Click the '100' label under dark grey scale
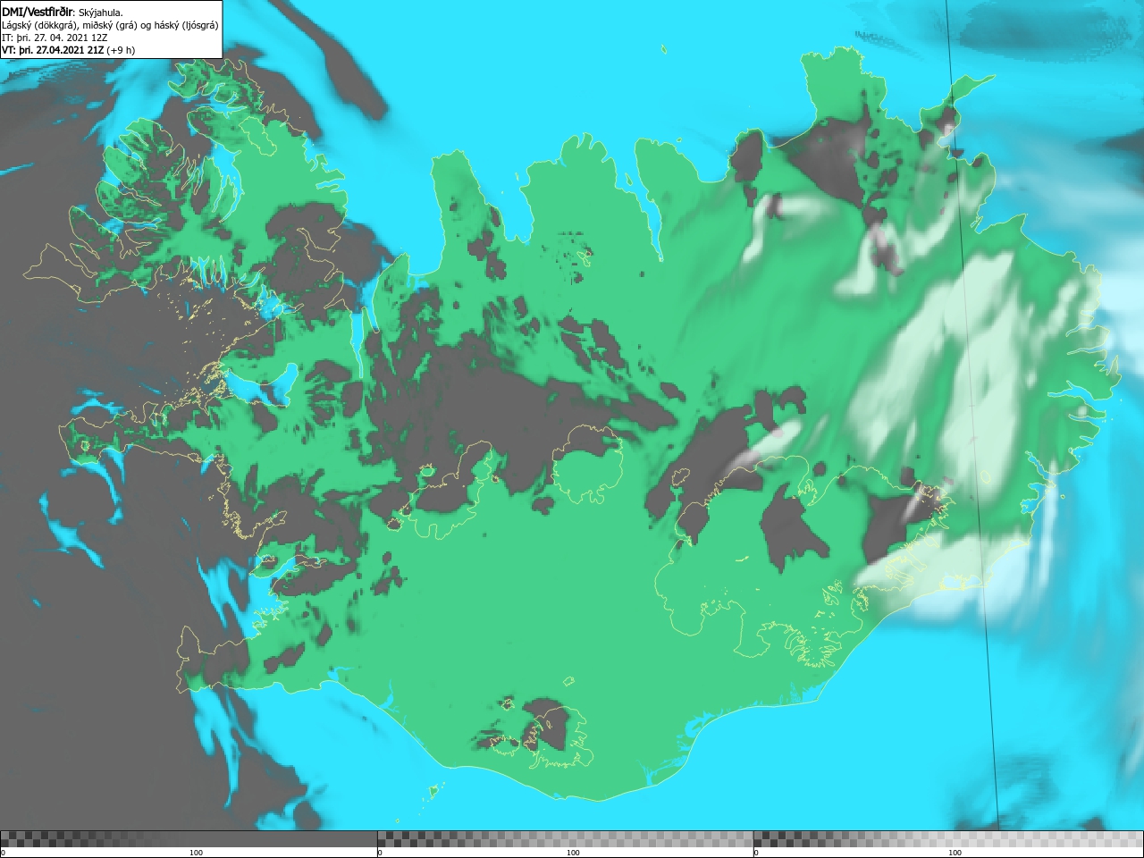The width and height of the screenshot is (1144, 858). [196, 853]
